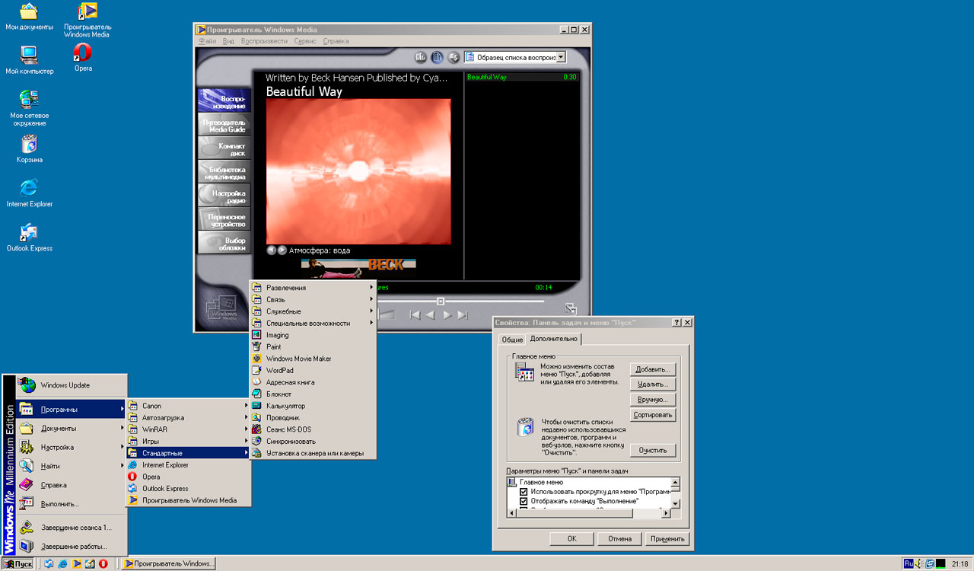Click the Opera icon on desktop
Screen dimensions: 974x571
(83, 55)
